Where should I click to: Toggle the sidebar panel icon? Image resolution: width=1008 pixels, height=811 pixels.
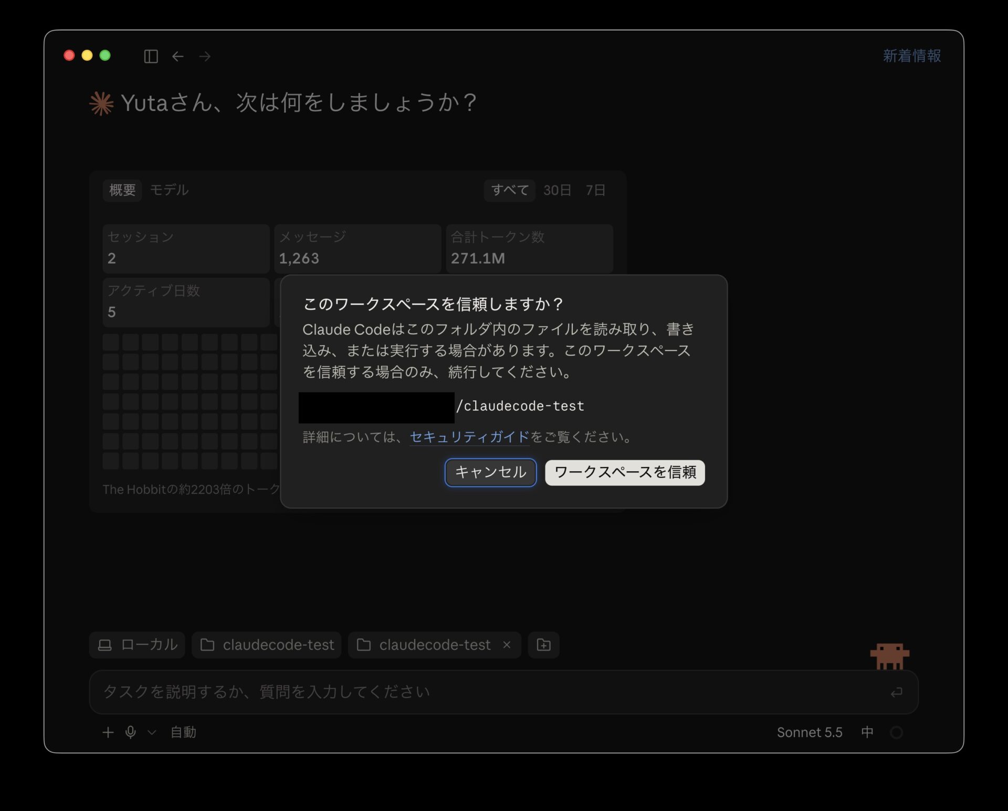point(151,56)
